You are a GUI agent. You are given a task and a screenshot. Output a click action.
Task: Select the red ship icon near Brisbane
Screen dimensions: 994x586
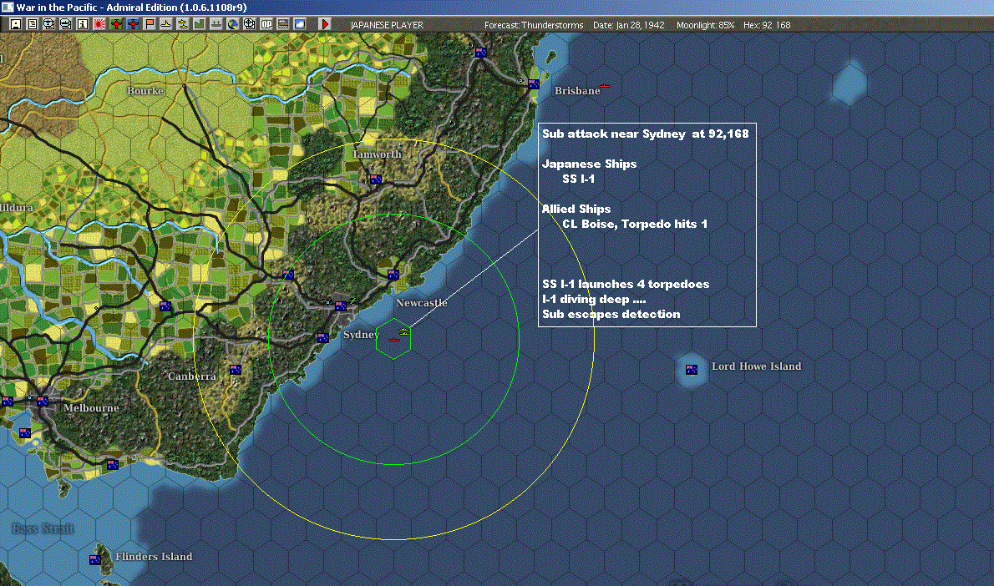click(605, 86)
